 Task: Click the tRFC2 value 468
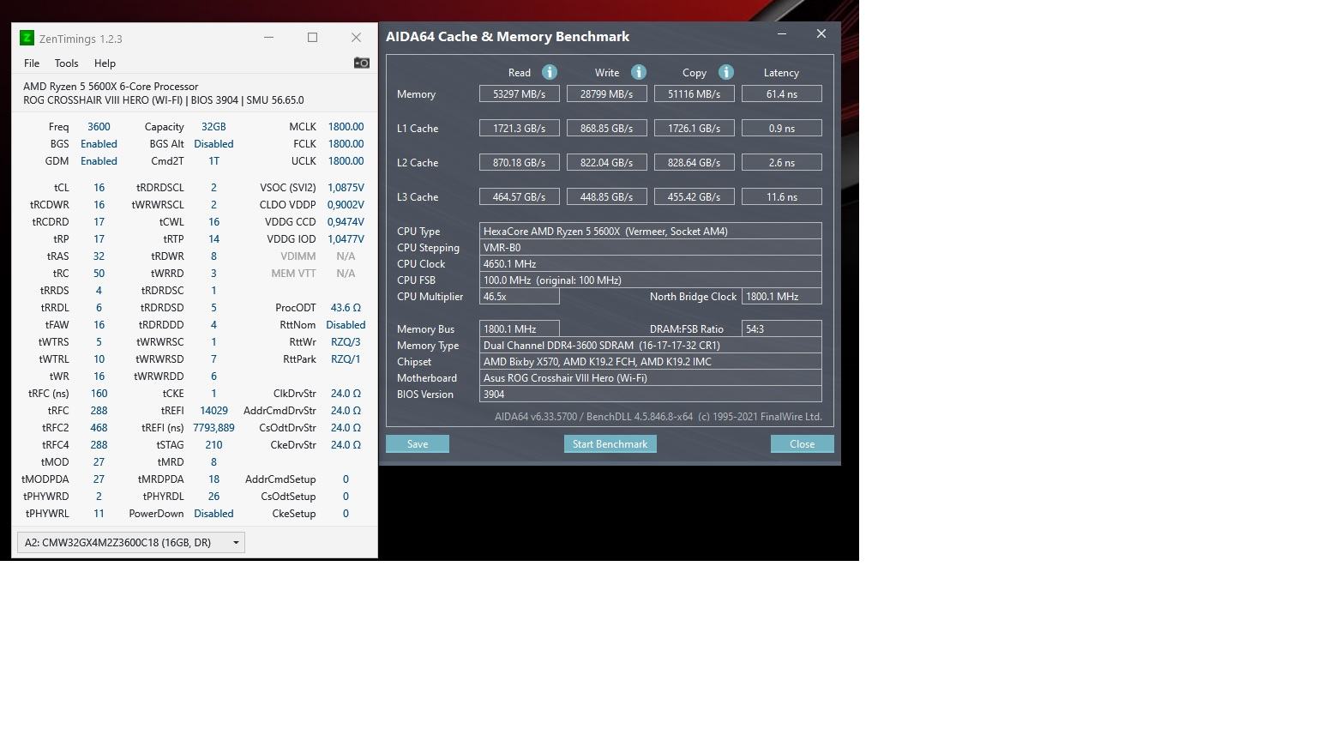99,427
